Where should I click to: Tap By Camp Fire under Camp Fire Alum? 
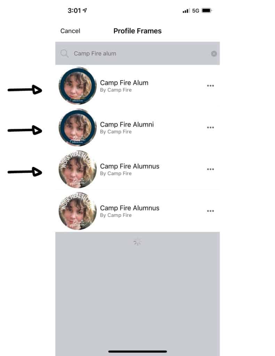(116, 90)
